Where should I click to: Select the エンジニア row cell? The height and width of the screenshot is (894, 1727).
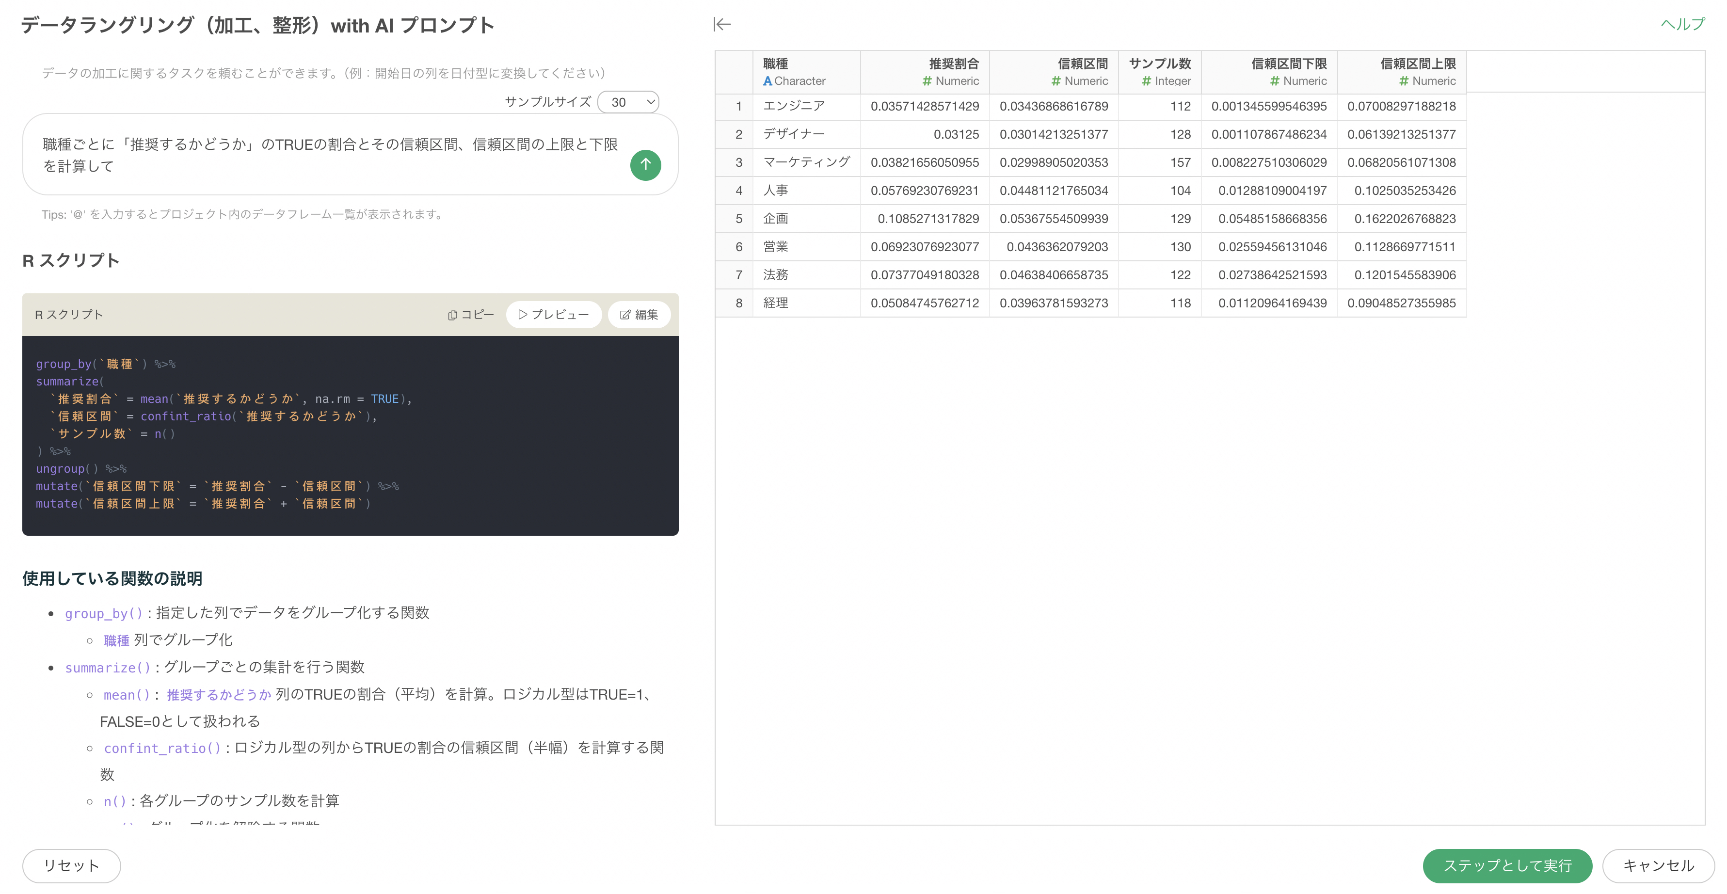[806, 106]
